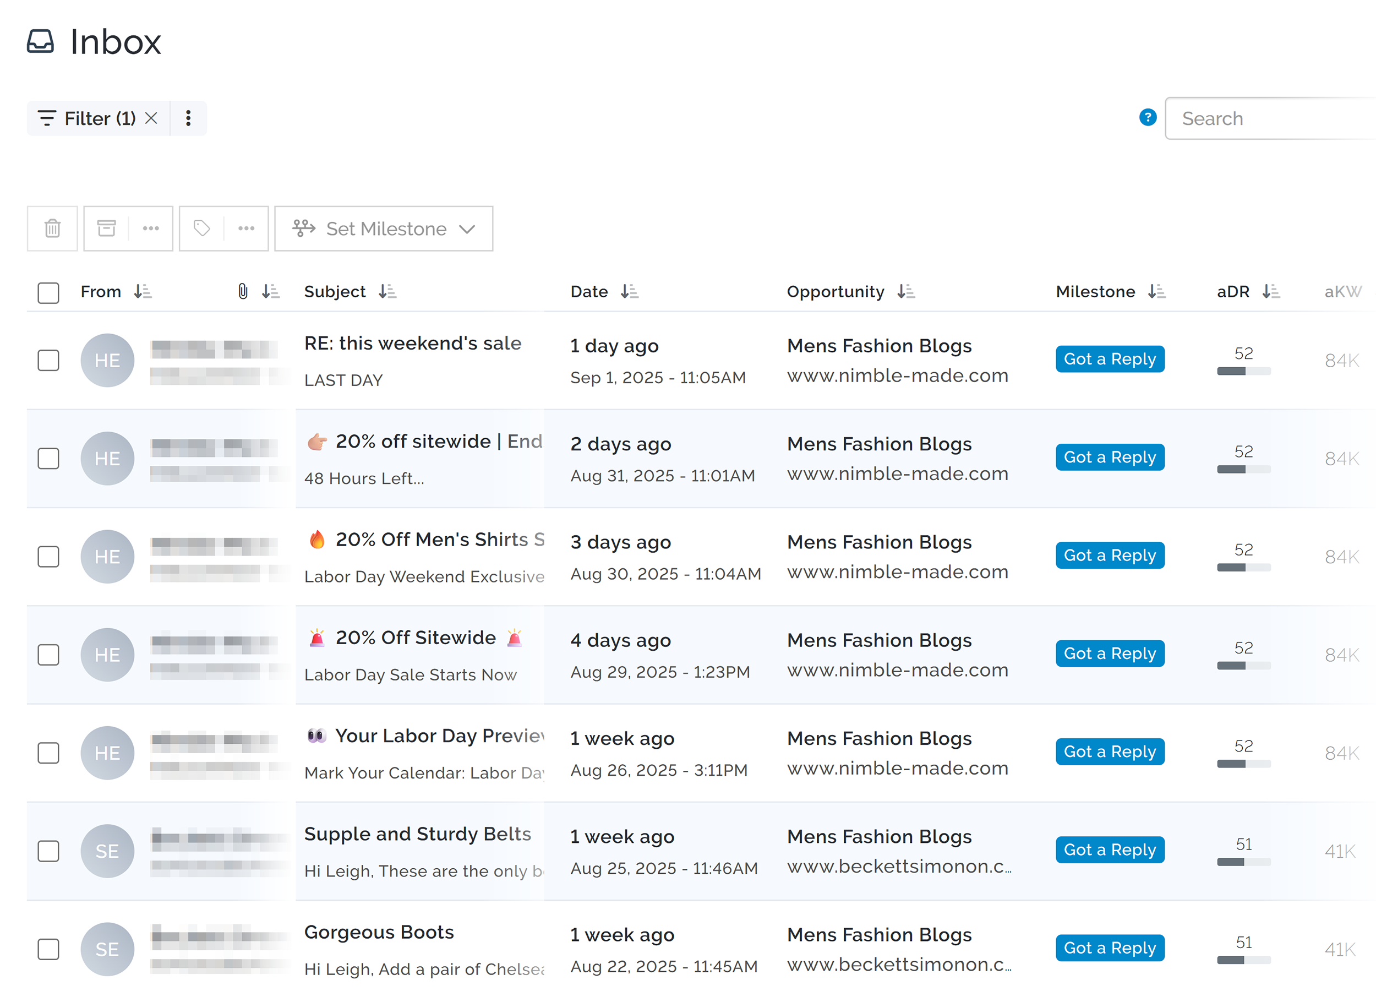Open 'Supple and Sturdy Belts' email
This screenshot has height=991, width=1376.
pyautogui.click(x=417, y=835)
